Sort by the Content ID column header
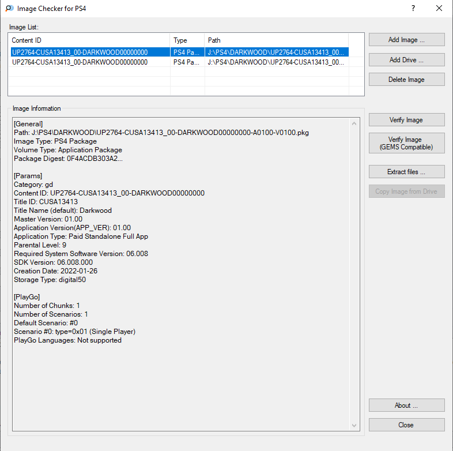453x451 pixels. pyautogui.click(x=89, y=40)
